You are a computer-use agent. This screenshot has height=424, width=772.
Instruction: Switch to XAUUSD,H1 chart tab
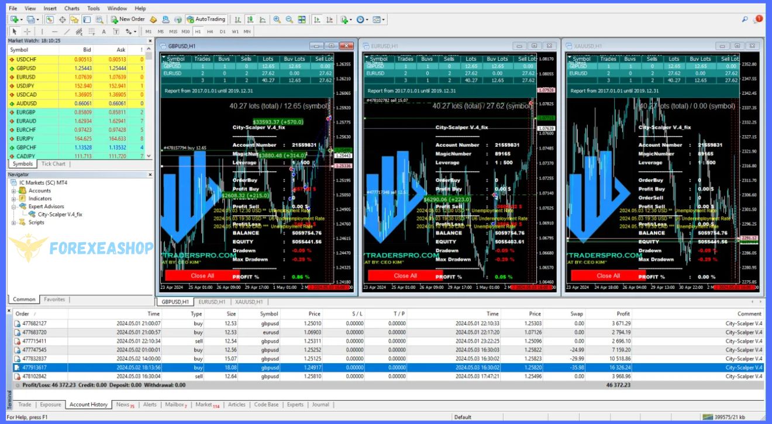pyautogui.click(x=249, y=302)
